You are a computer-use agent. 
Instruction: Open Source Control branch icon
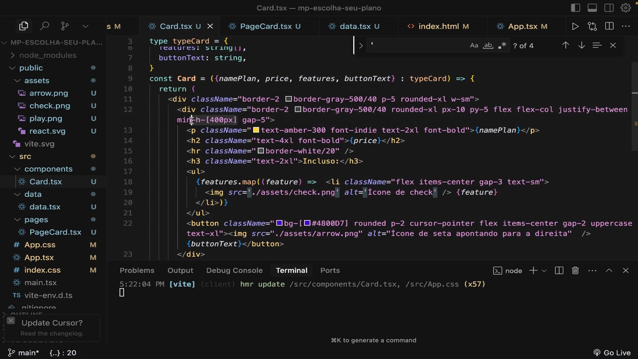[65, 26]
